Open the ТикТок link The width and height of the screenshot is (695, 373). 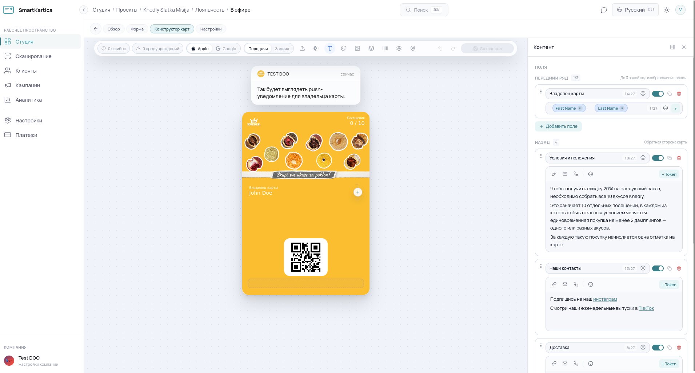(646, 308)
